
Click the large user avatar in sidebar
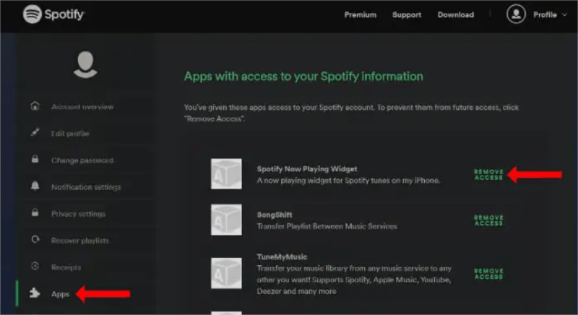(85, 64)
